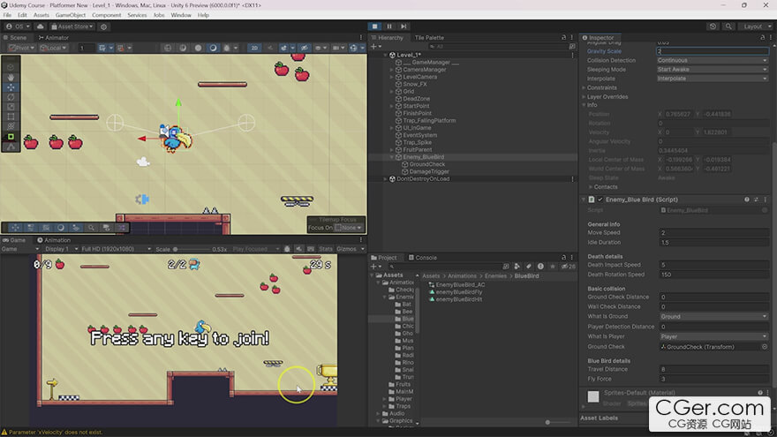Click the Tile Palette picker search icon
Screen dimensions: 777x437
(91, 228)
